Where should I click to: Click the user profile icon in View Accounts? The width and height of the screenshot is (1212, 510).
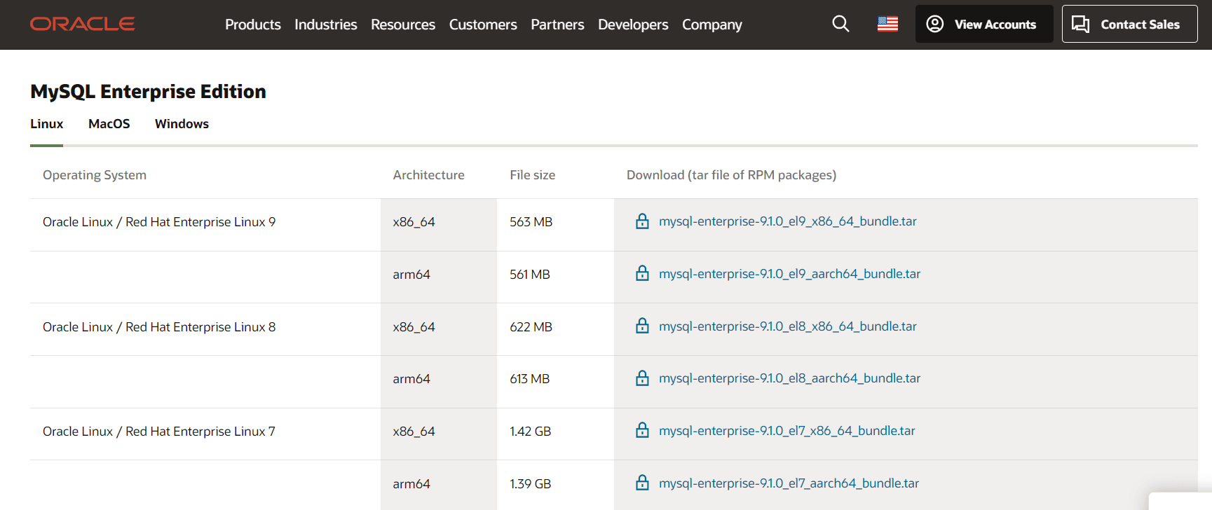934,24
